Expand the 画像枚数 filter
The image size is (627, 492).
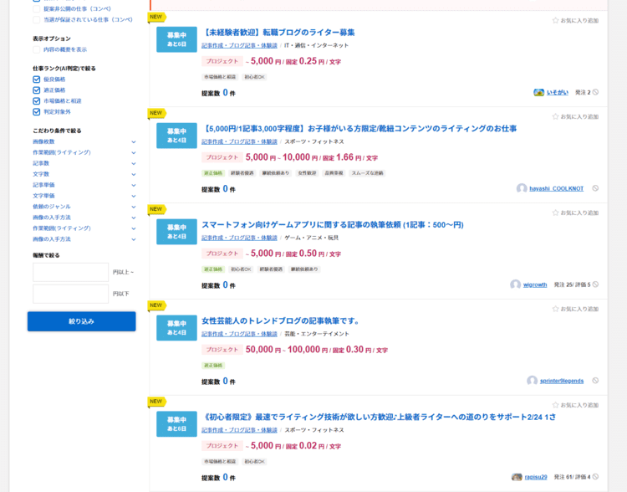[x=84, y=141]
